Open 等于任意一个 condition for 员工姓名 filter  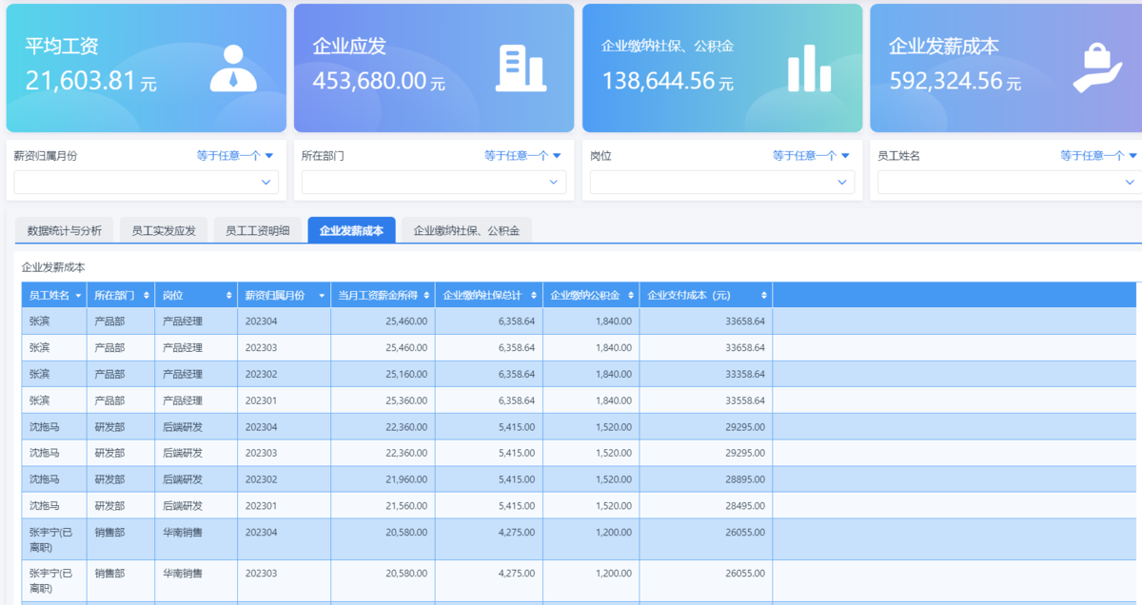click(x=1099, y=156)
